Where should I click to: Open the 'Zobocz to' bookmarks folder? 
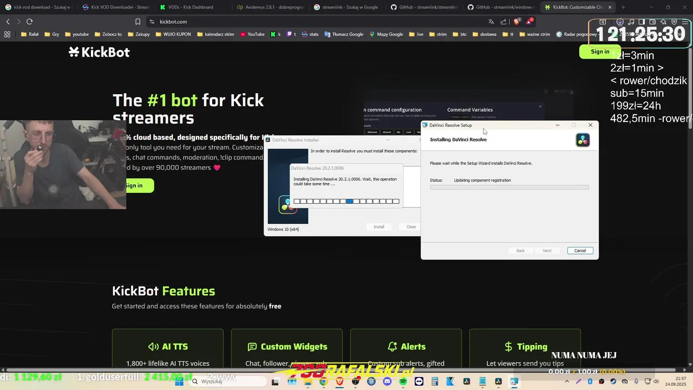(x=107, y=34)
